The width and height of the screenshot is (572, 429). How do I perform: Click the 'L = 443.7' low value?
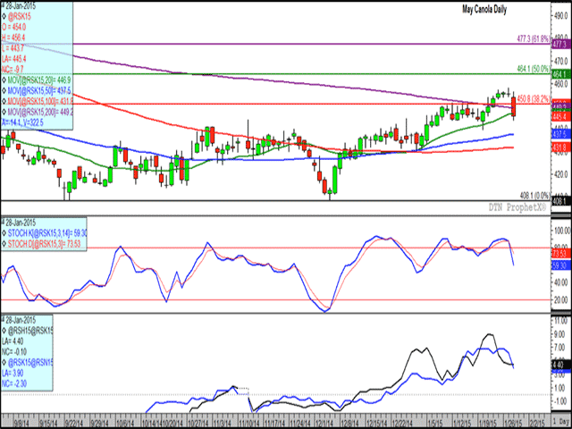point(13,48)
